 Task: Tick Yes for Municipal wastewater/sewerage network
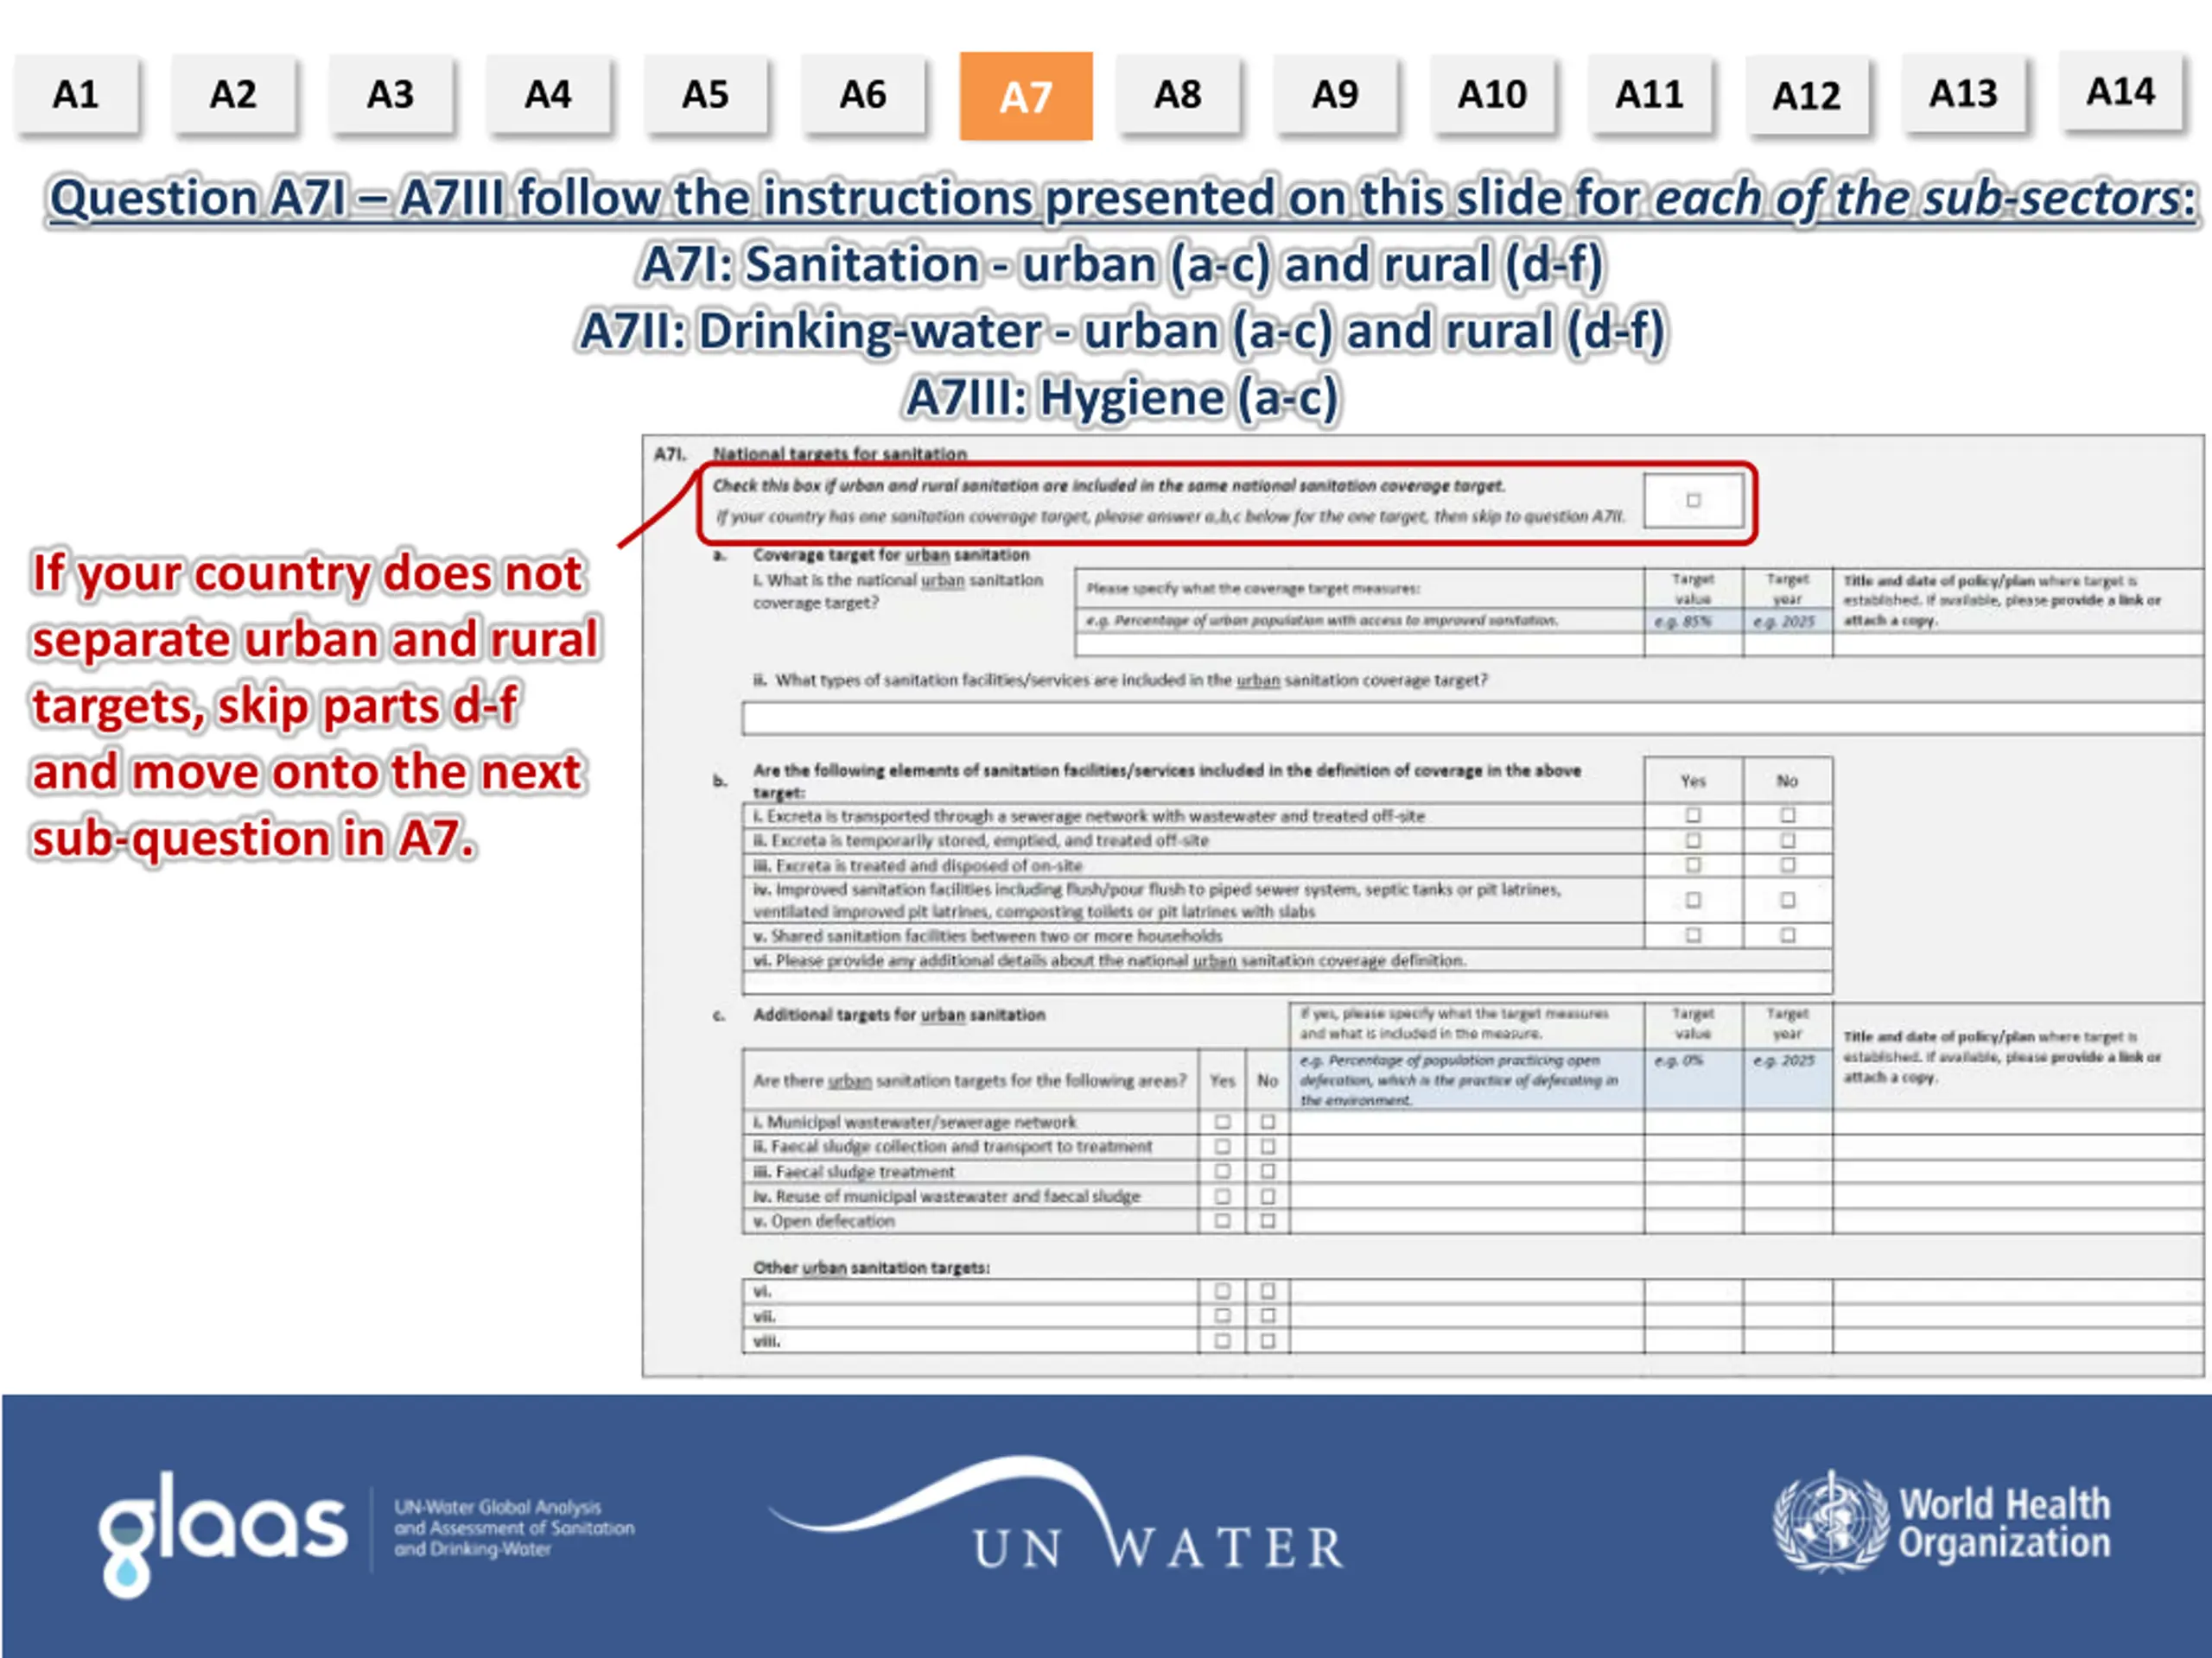[1222, 1123]
